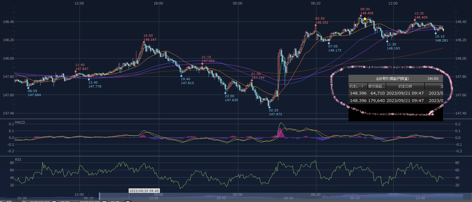
Task: Click the 19:40 low marker at 147.815
Action: point(181,76)
